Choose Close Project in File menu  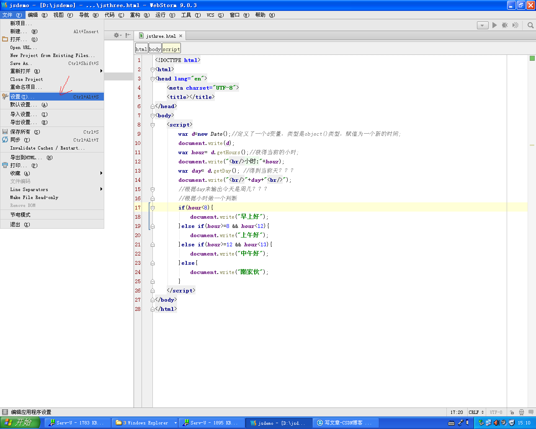(52, 79)
